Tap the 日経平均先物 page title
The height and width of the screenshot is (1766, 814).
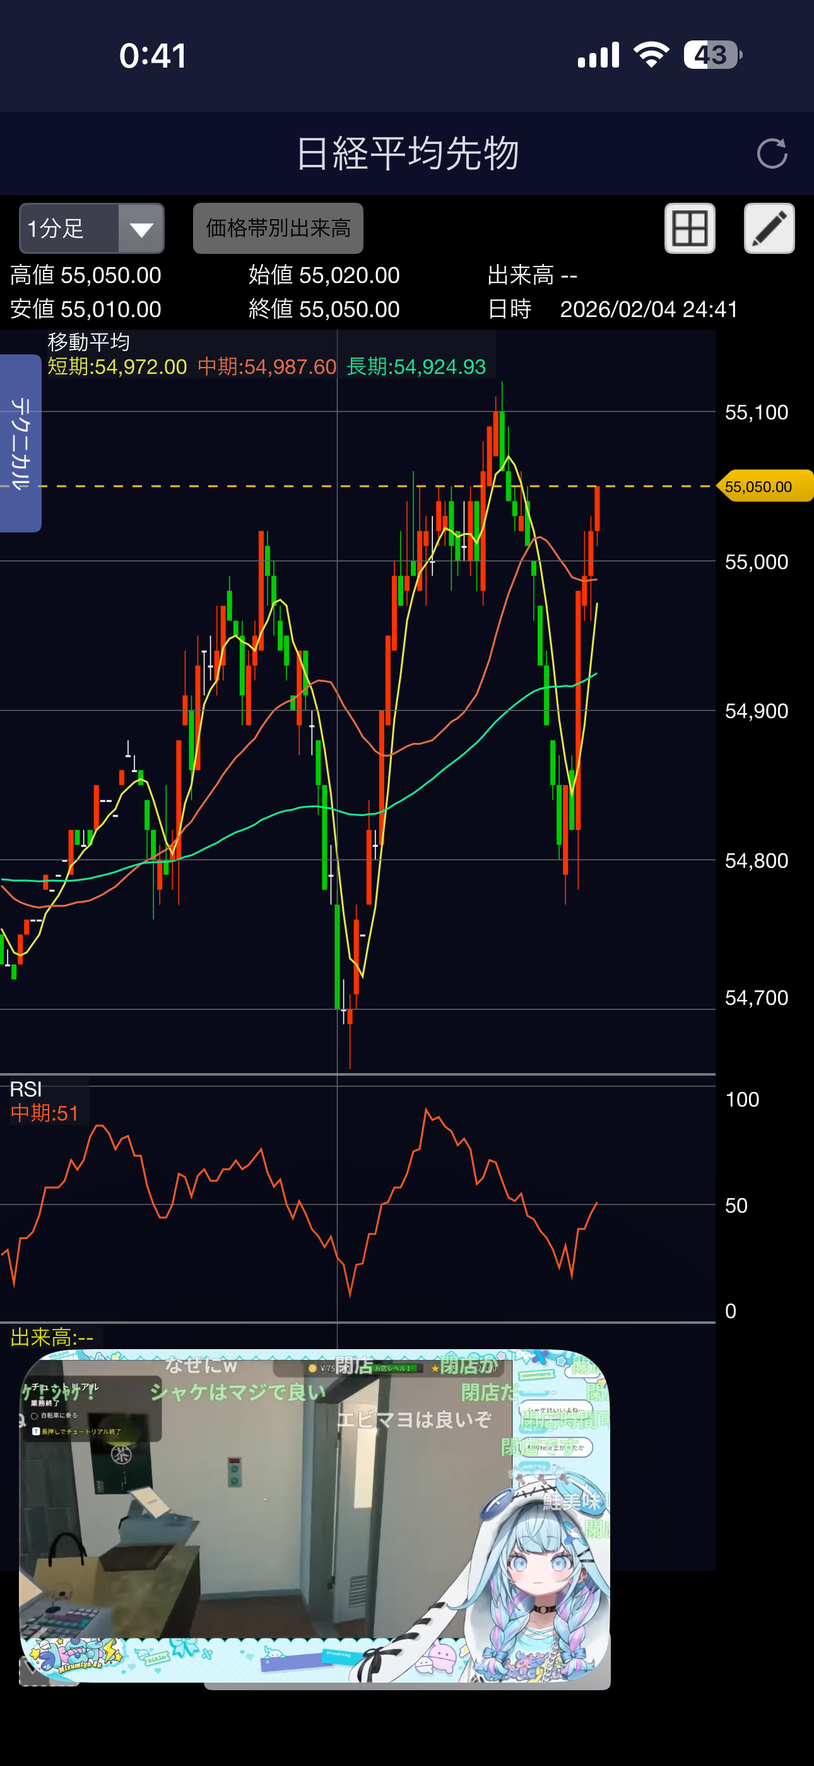pos(407,153)
